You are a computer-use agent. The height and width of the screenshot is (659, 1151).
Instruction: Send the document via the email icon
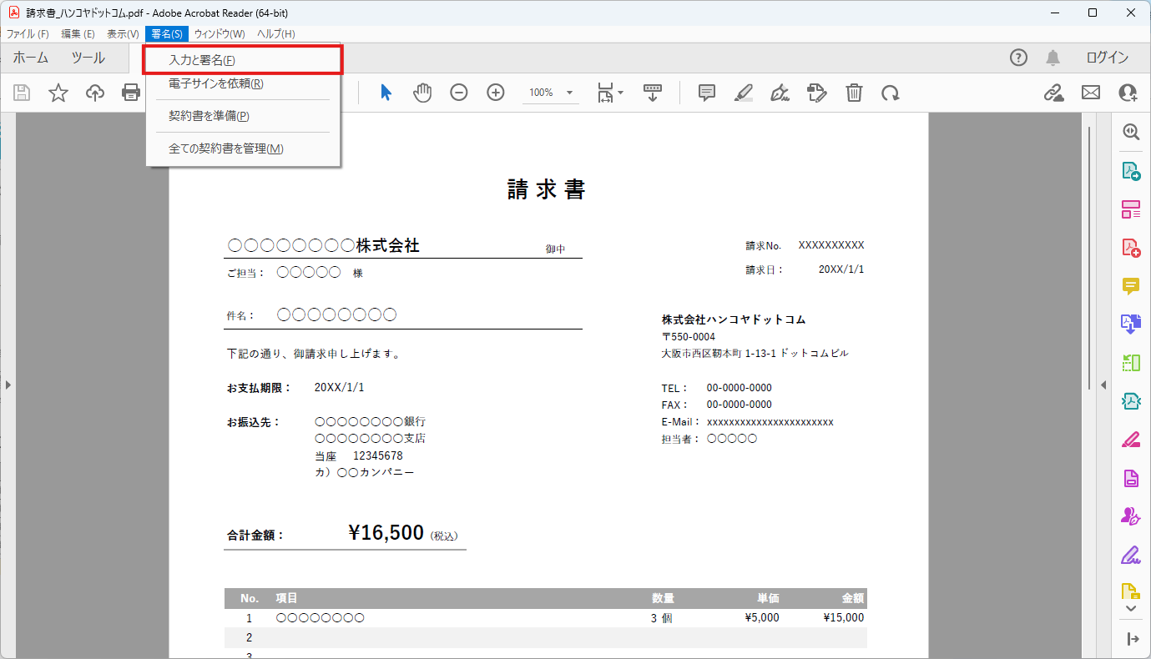tap(1090, 92)
